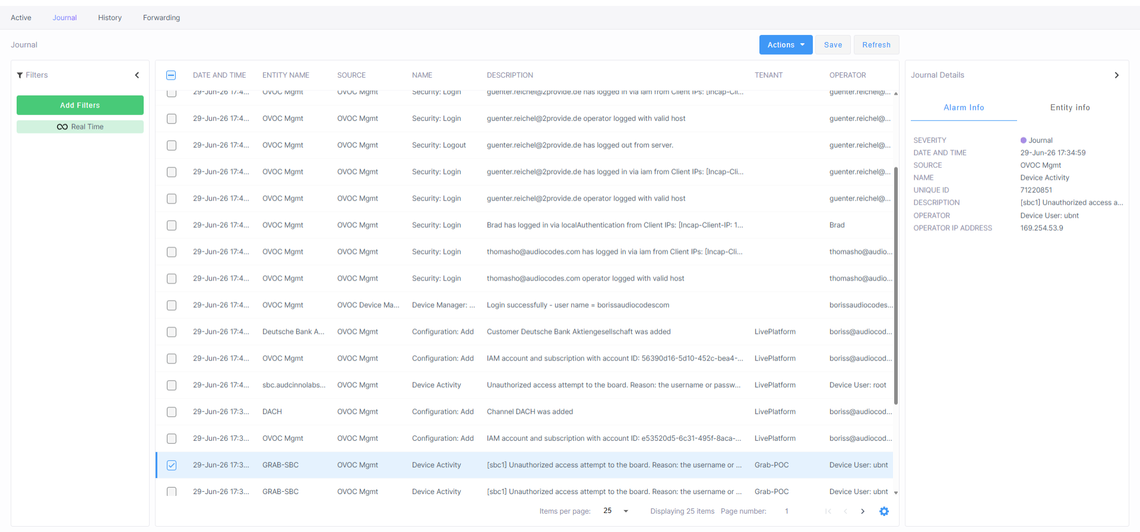Image resolution: width=1140 pixels, height=532 pixels.
Task: Click the Real Time filter chip
Action: [x=80, y=127]
